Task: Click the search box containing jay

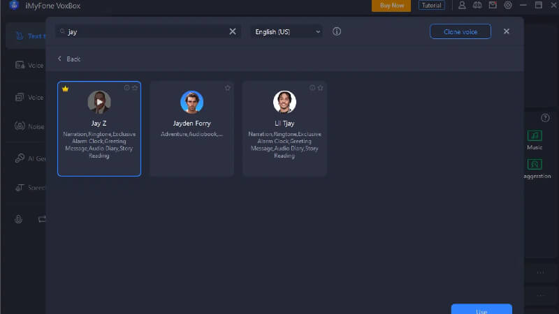Action: pyautogui.click(x=148, y=31)
